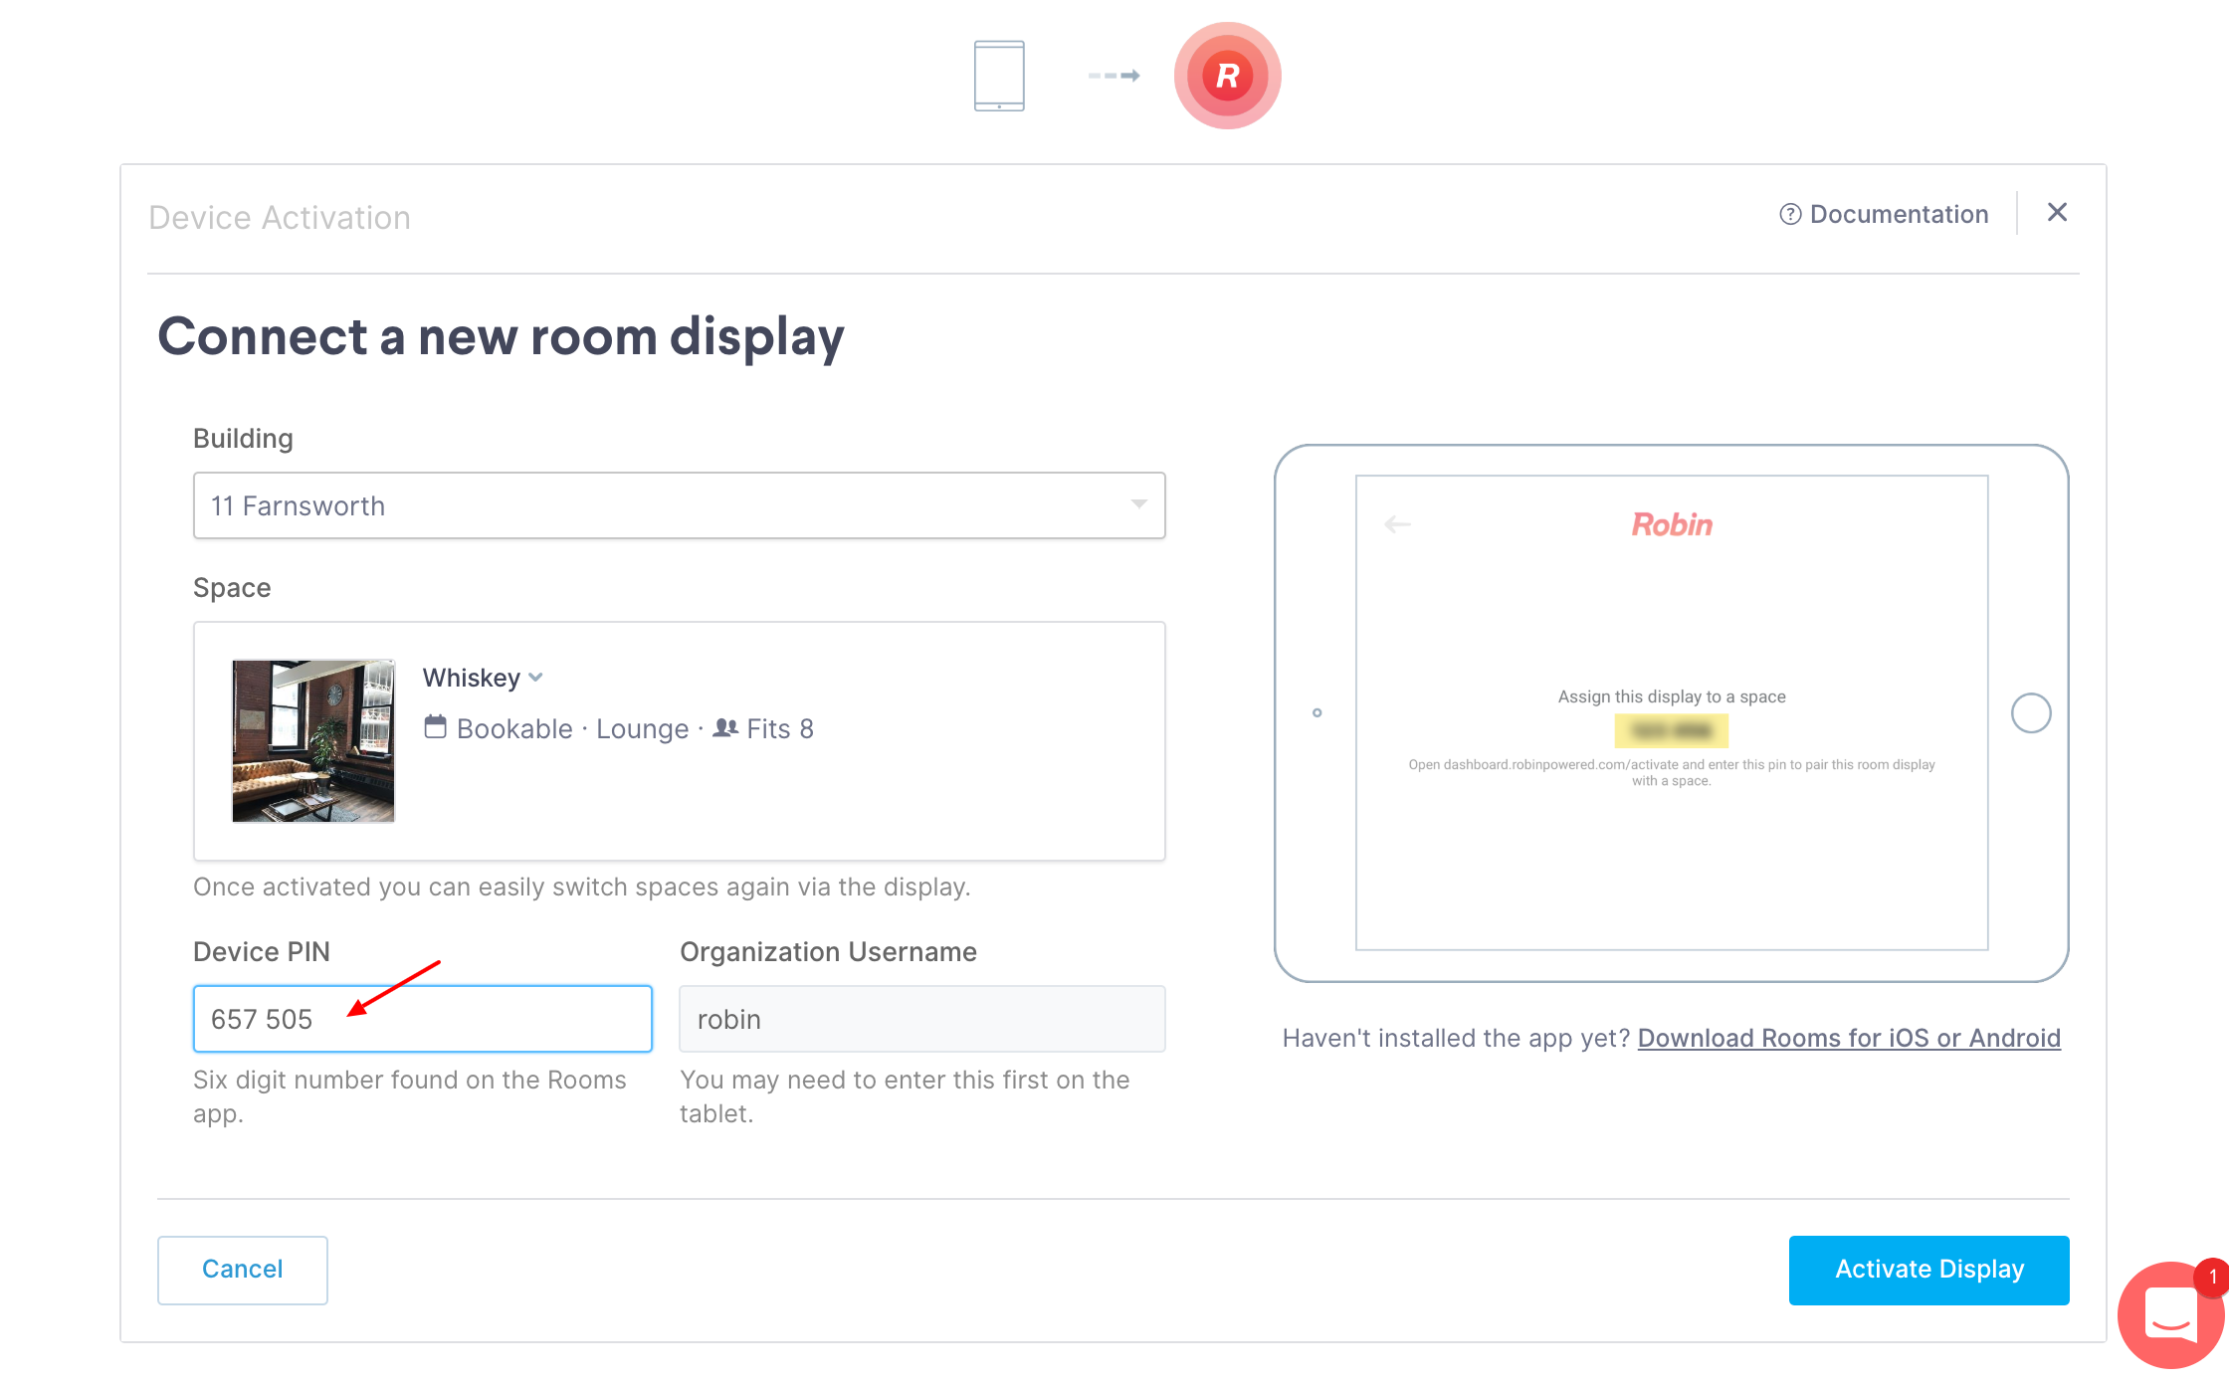Click the Organization Username field
The image size is (2229, 1385).
(x=921, y=1019)
